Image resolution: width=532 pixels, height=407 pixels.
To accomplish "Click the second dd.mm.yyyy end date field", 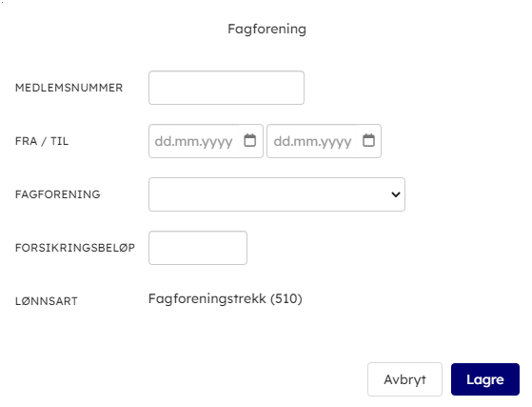I will tap(312, 141).
